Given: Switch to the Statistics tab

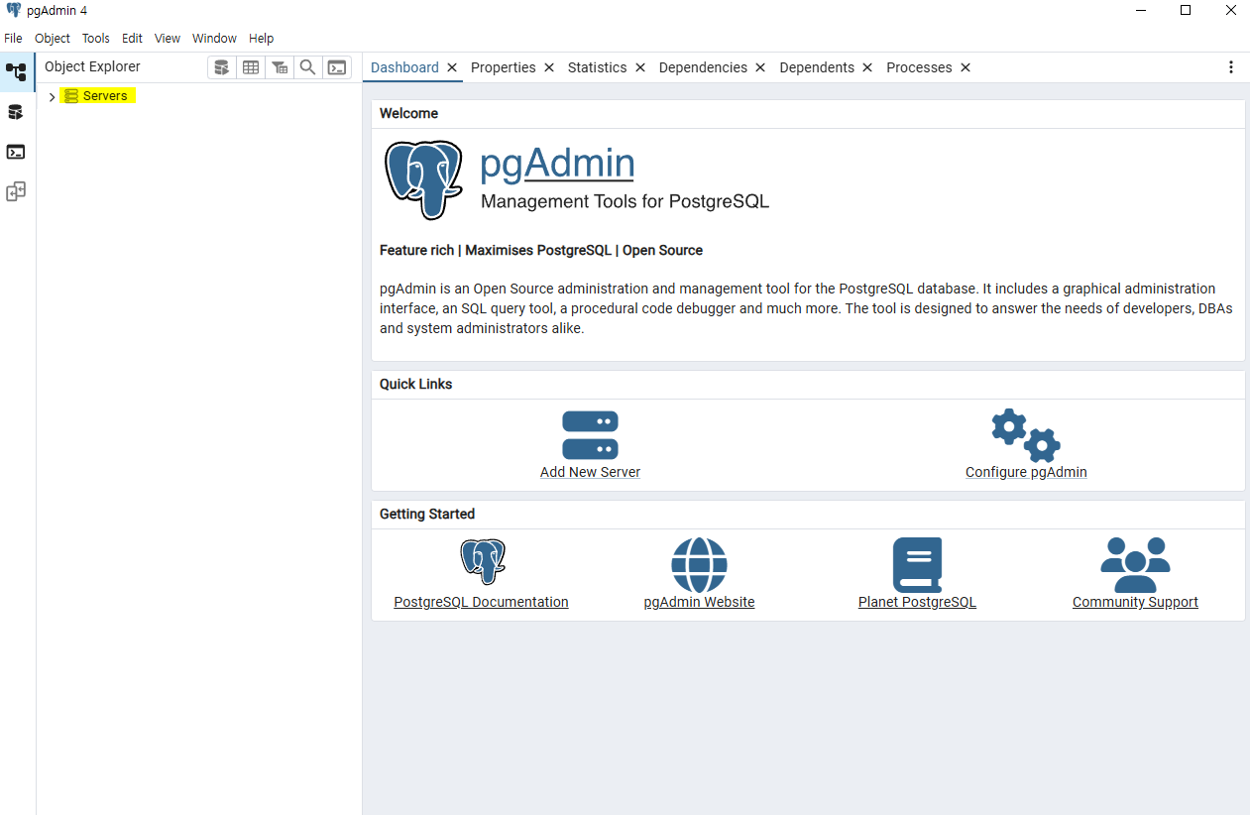Looking at the screenshot, I should (x=598, y=67).
